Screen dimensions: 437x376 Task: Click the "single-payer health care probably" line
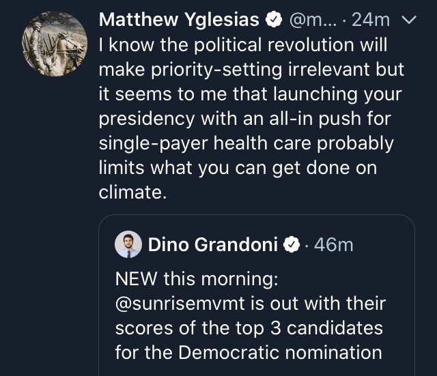[x=246, y=144]
